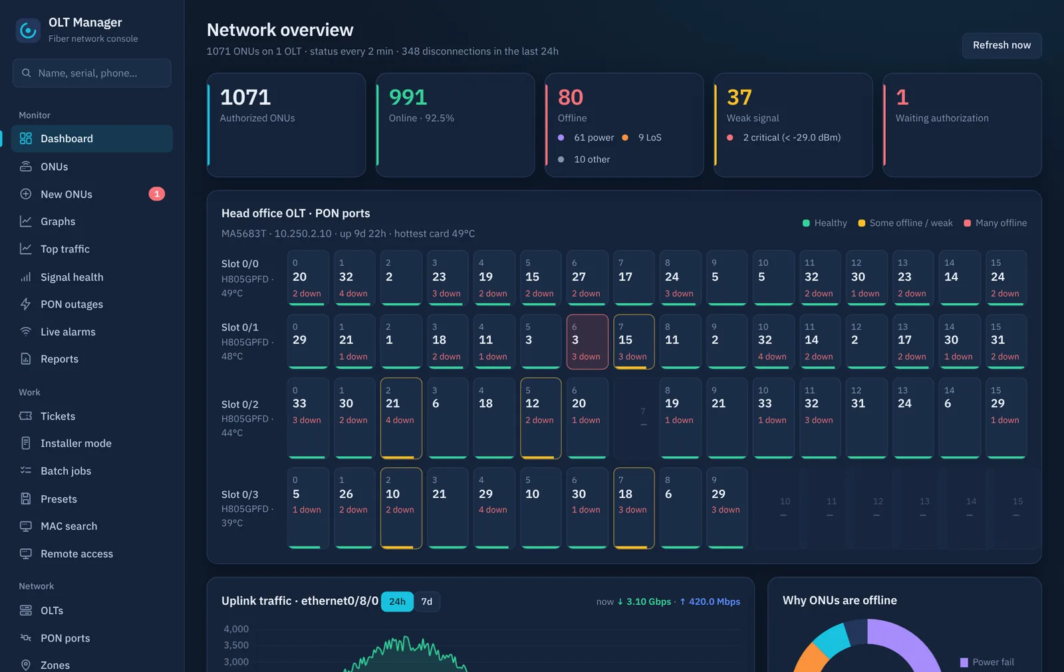
Task: Click the Tickets icon in sidebar
Action: tap(26, 416)
